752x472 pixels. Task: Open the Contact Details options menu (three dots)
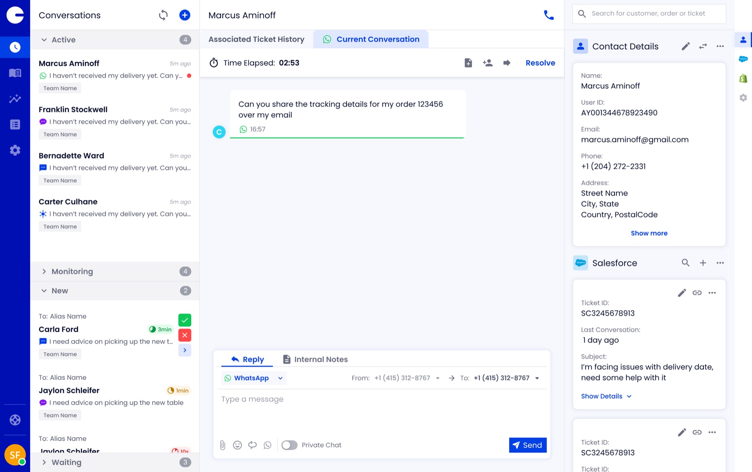[x=720, y=46]
